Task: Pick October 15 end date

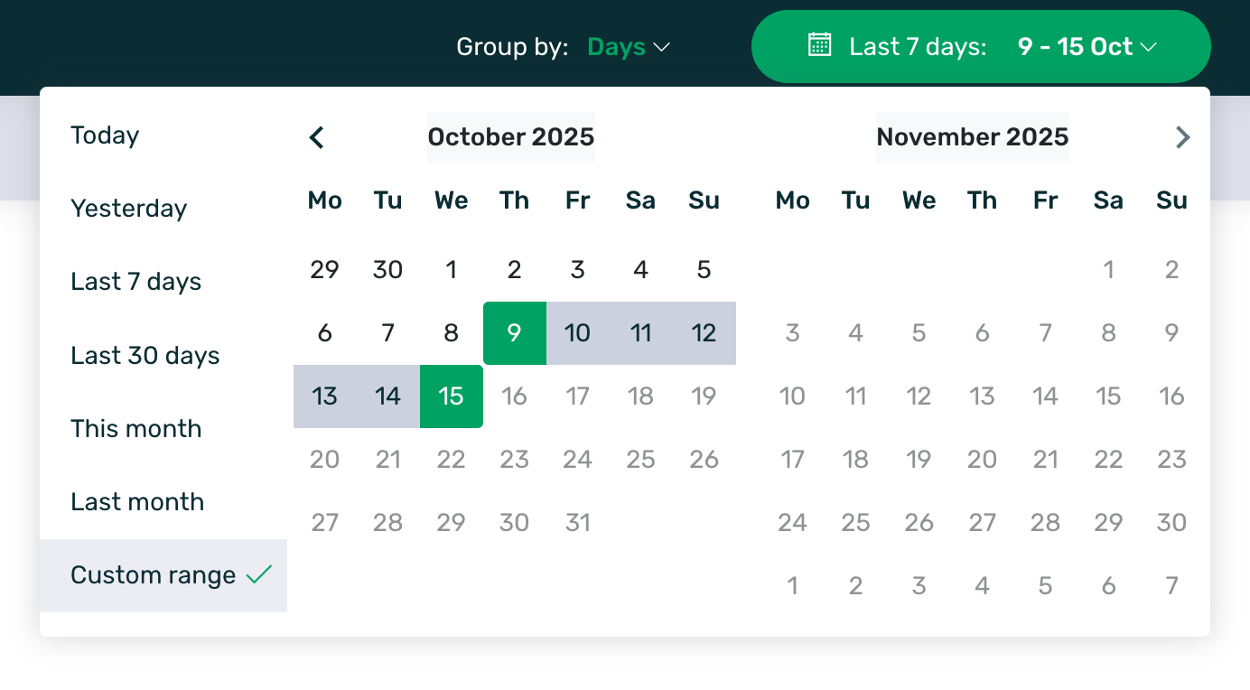Action: (x=451, y=396)
